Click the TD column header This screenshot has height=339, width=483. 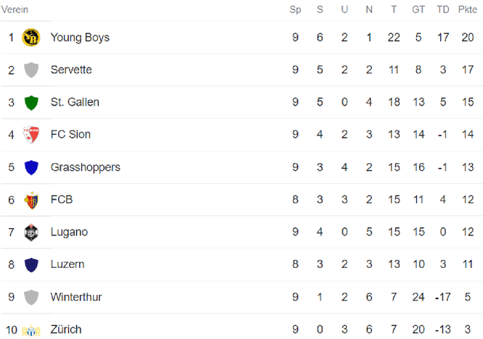(x=442, y=9)
